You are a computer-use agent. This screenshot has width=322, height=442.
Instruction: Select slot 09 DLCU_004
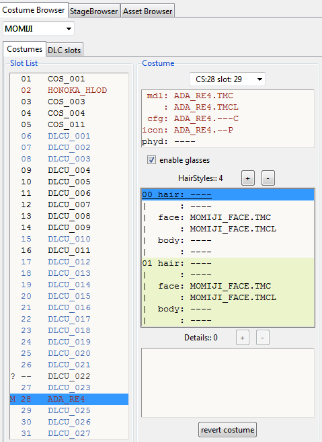(69, 170)
